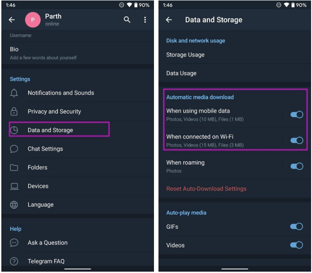The height and width of the screenshot is (273, 312).
Task: Tap the laptop icon for Devices
Action: 14,186
